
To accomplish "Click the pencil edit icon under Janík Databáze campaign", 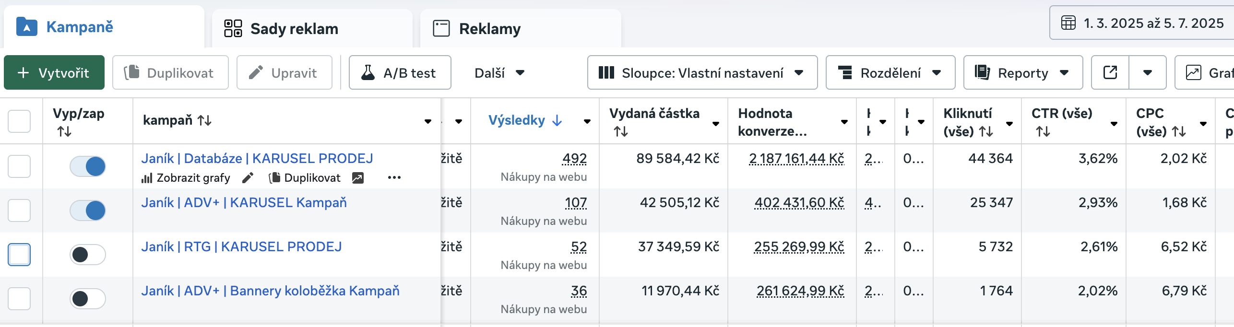I will [248, 178].
